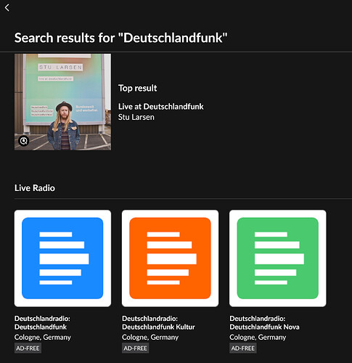352x363 pixels.
Task: Click magnifier icon on Stu Larsen album cover
Action: (24, 141)
